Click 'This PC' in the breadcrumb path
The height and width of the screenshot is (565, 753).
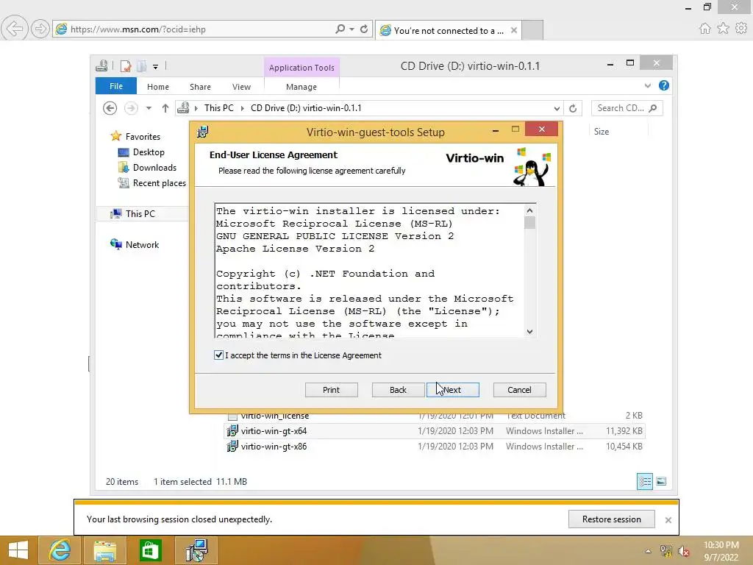point(218,108)
